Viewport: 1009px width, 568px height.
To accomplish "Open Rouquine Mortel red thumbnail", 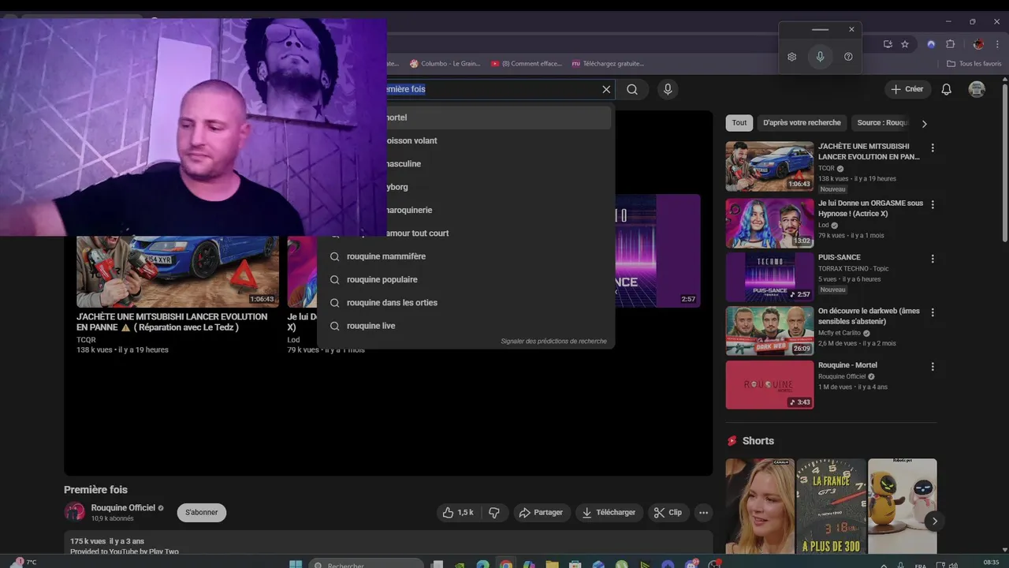I will click(x=769, y=385).
